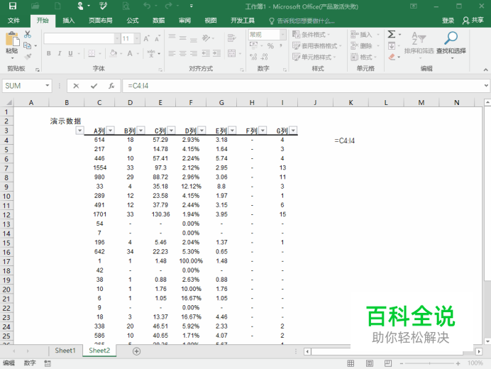Open the D列 filter dropdown
The width and height of the screenshot is (491, 369).
[x=202, y=131]
